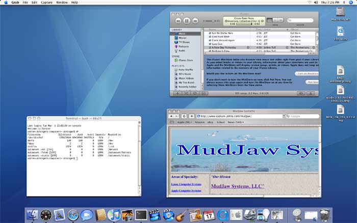Viewport: 357px width, 223px height.
Task: Expand the Apple bookmarks dropdown in Safari
Action: tap(184, 122)
